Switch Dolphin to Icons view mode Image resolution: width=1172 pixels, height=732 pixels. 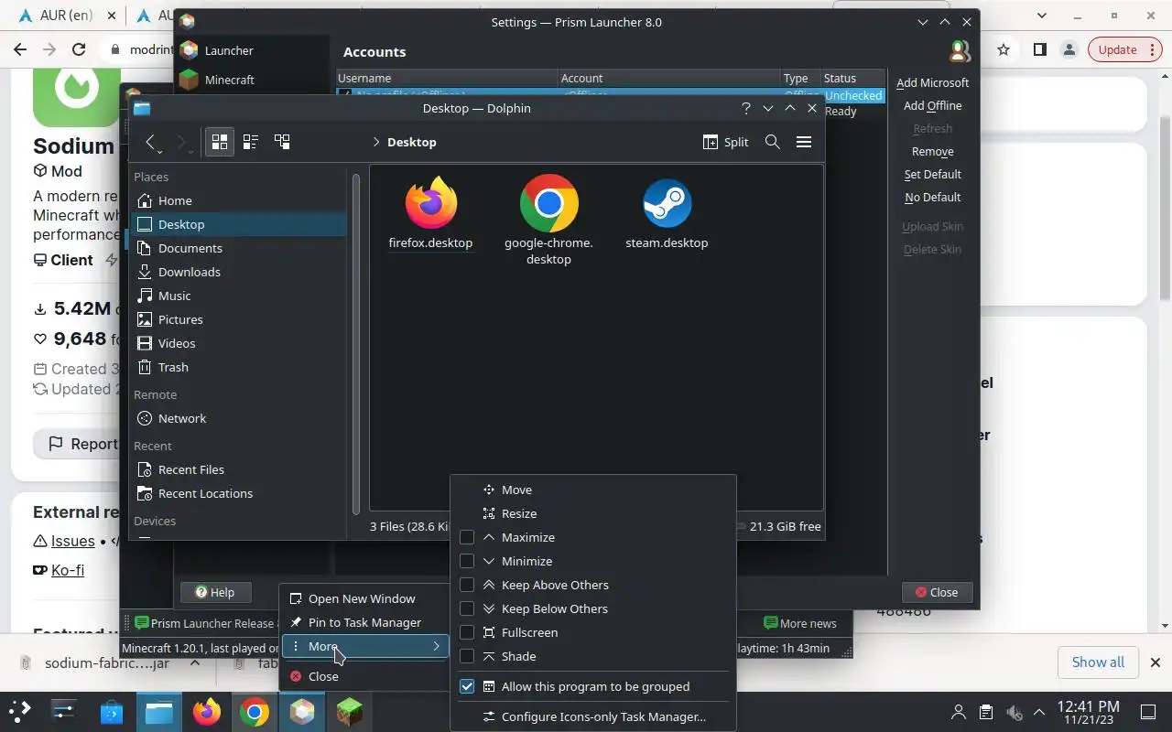click(x=220, y=142)
